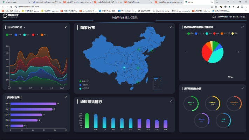The height and width of the screenshot is (140, 249).
Task: Bookmark this page with the star icon
Action: (216, 7)
